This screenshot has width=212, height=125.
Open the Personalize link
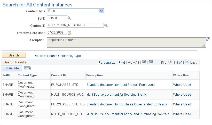[x=107, y=62]
